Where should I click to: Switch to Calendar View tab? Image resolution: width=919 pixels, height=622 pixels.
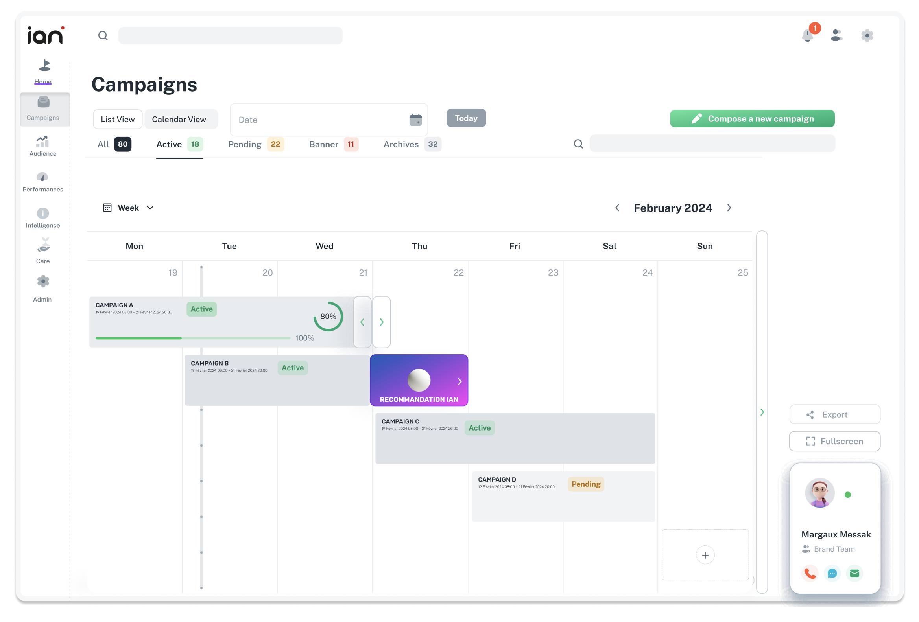point(179,120)
